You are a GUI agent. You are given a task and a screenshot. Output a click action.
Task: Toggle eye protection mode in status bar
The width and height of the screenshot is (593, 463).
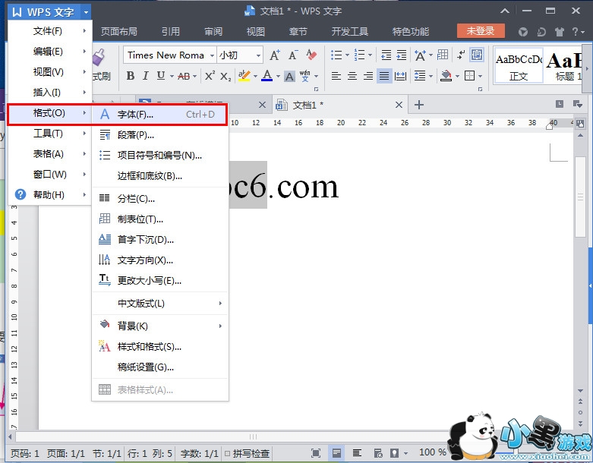395,453
